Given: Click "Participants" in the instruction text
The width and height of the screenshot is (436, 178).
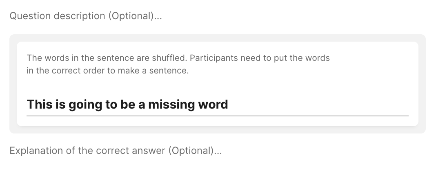Looking at the screenshot, I should [215, 58].
